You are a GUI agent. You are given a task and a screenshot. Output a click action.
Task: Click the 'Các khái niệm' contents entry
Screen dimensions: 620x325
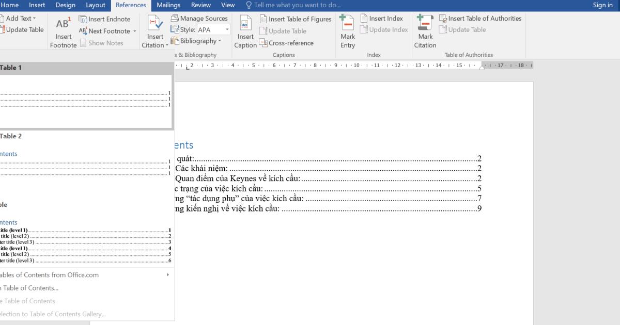coord(329,169)
